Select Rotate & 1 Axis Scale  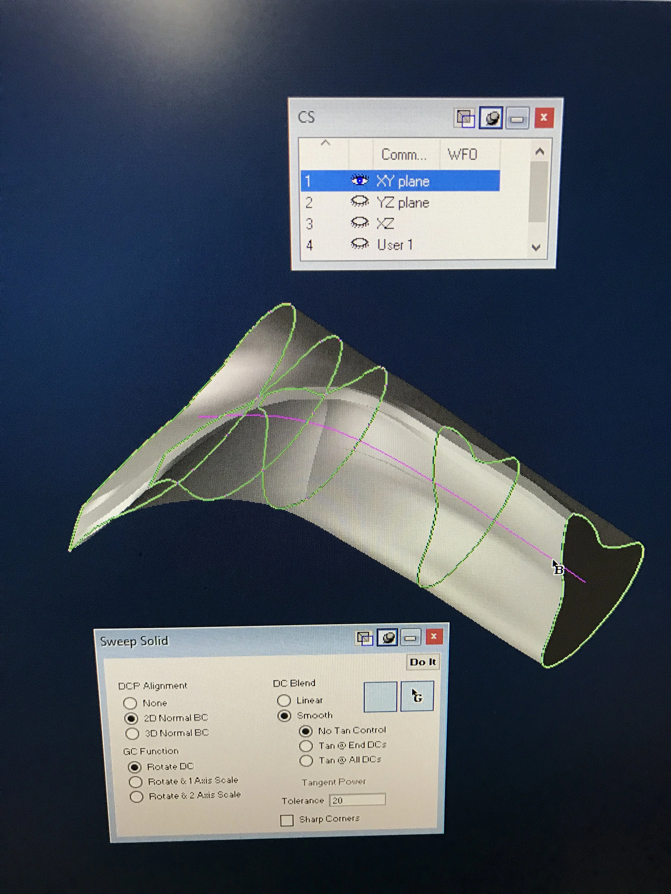point(136,782)
